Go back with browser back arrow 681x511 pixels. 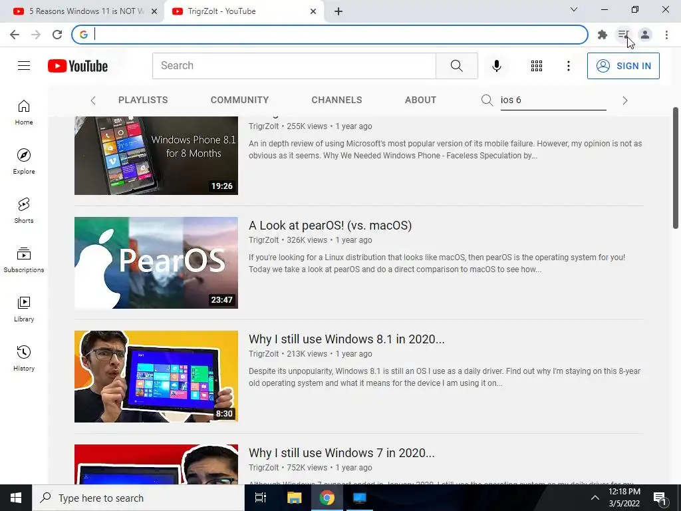(15, 35)
